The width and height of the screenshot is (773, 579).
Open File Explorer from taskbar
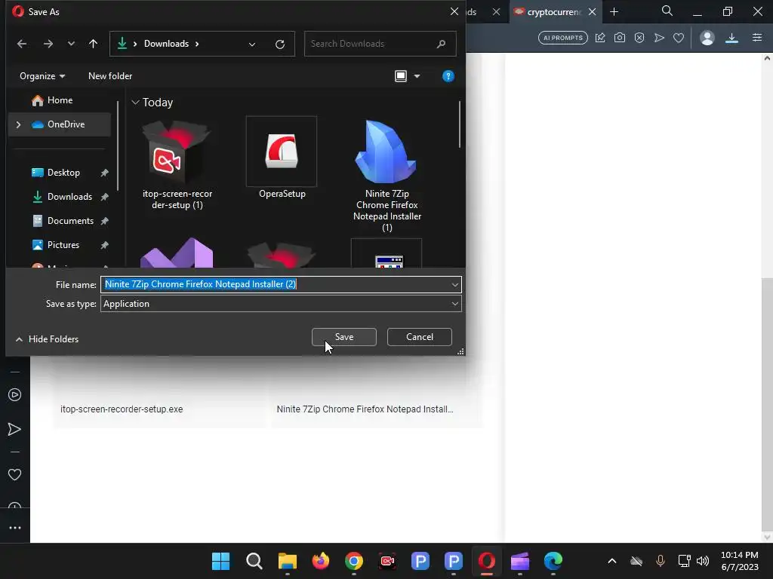coord(287,561)
